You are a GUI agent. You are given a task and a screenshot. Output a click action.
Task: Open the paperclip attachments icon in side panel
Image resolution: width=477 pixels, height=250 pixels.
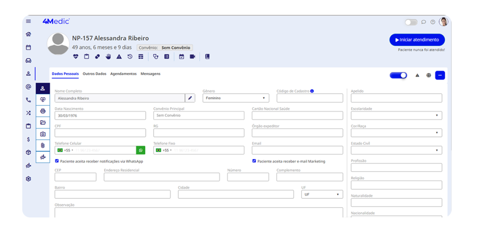click(x=43, y=146)
